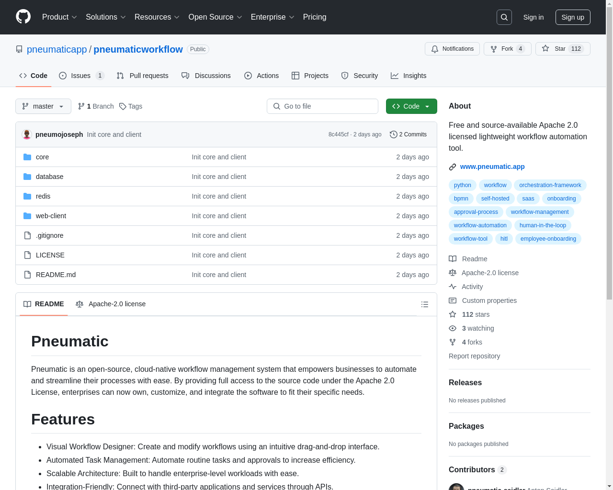Switch to the Projects tab
Viewport: 613px width, 490px height.
point(310,76)
